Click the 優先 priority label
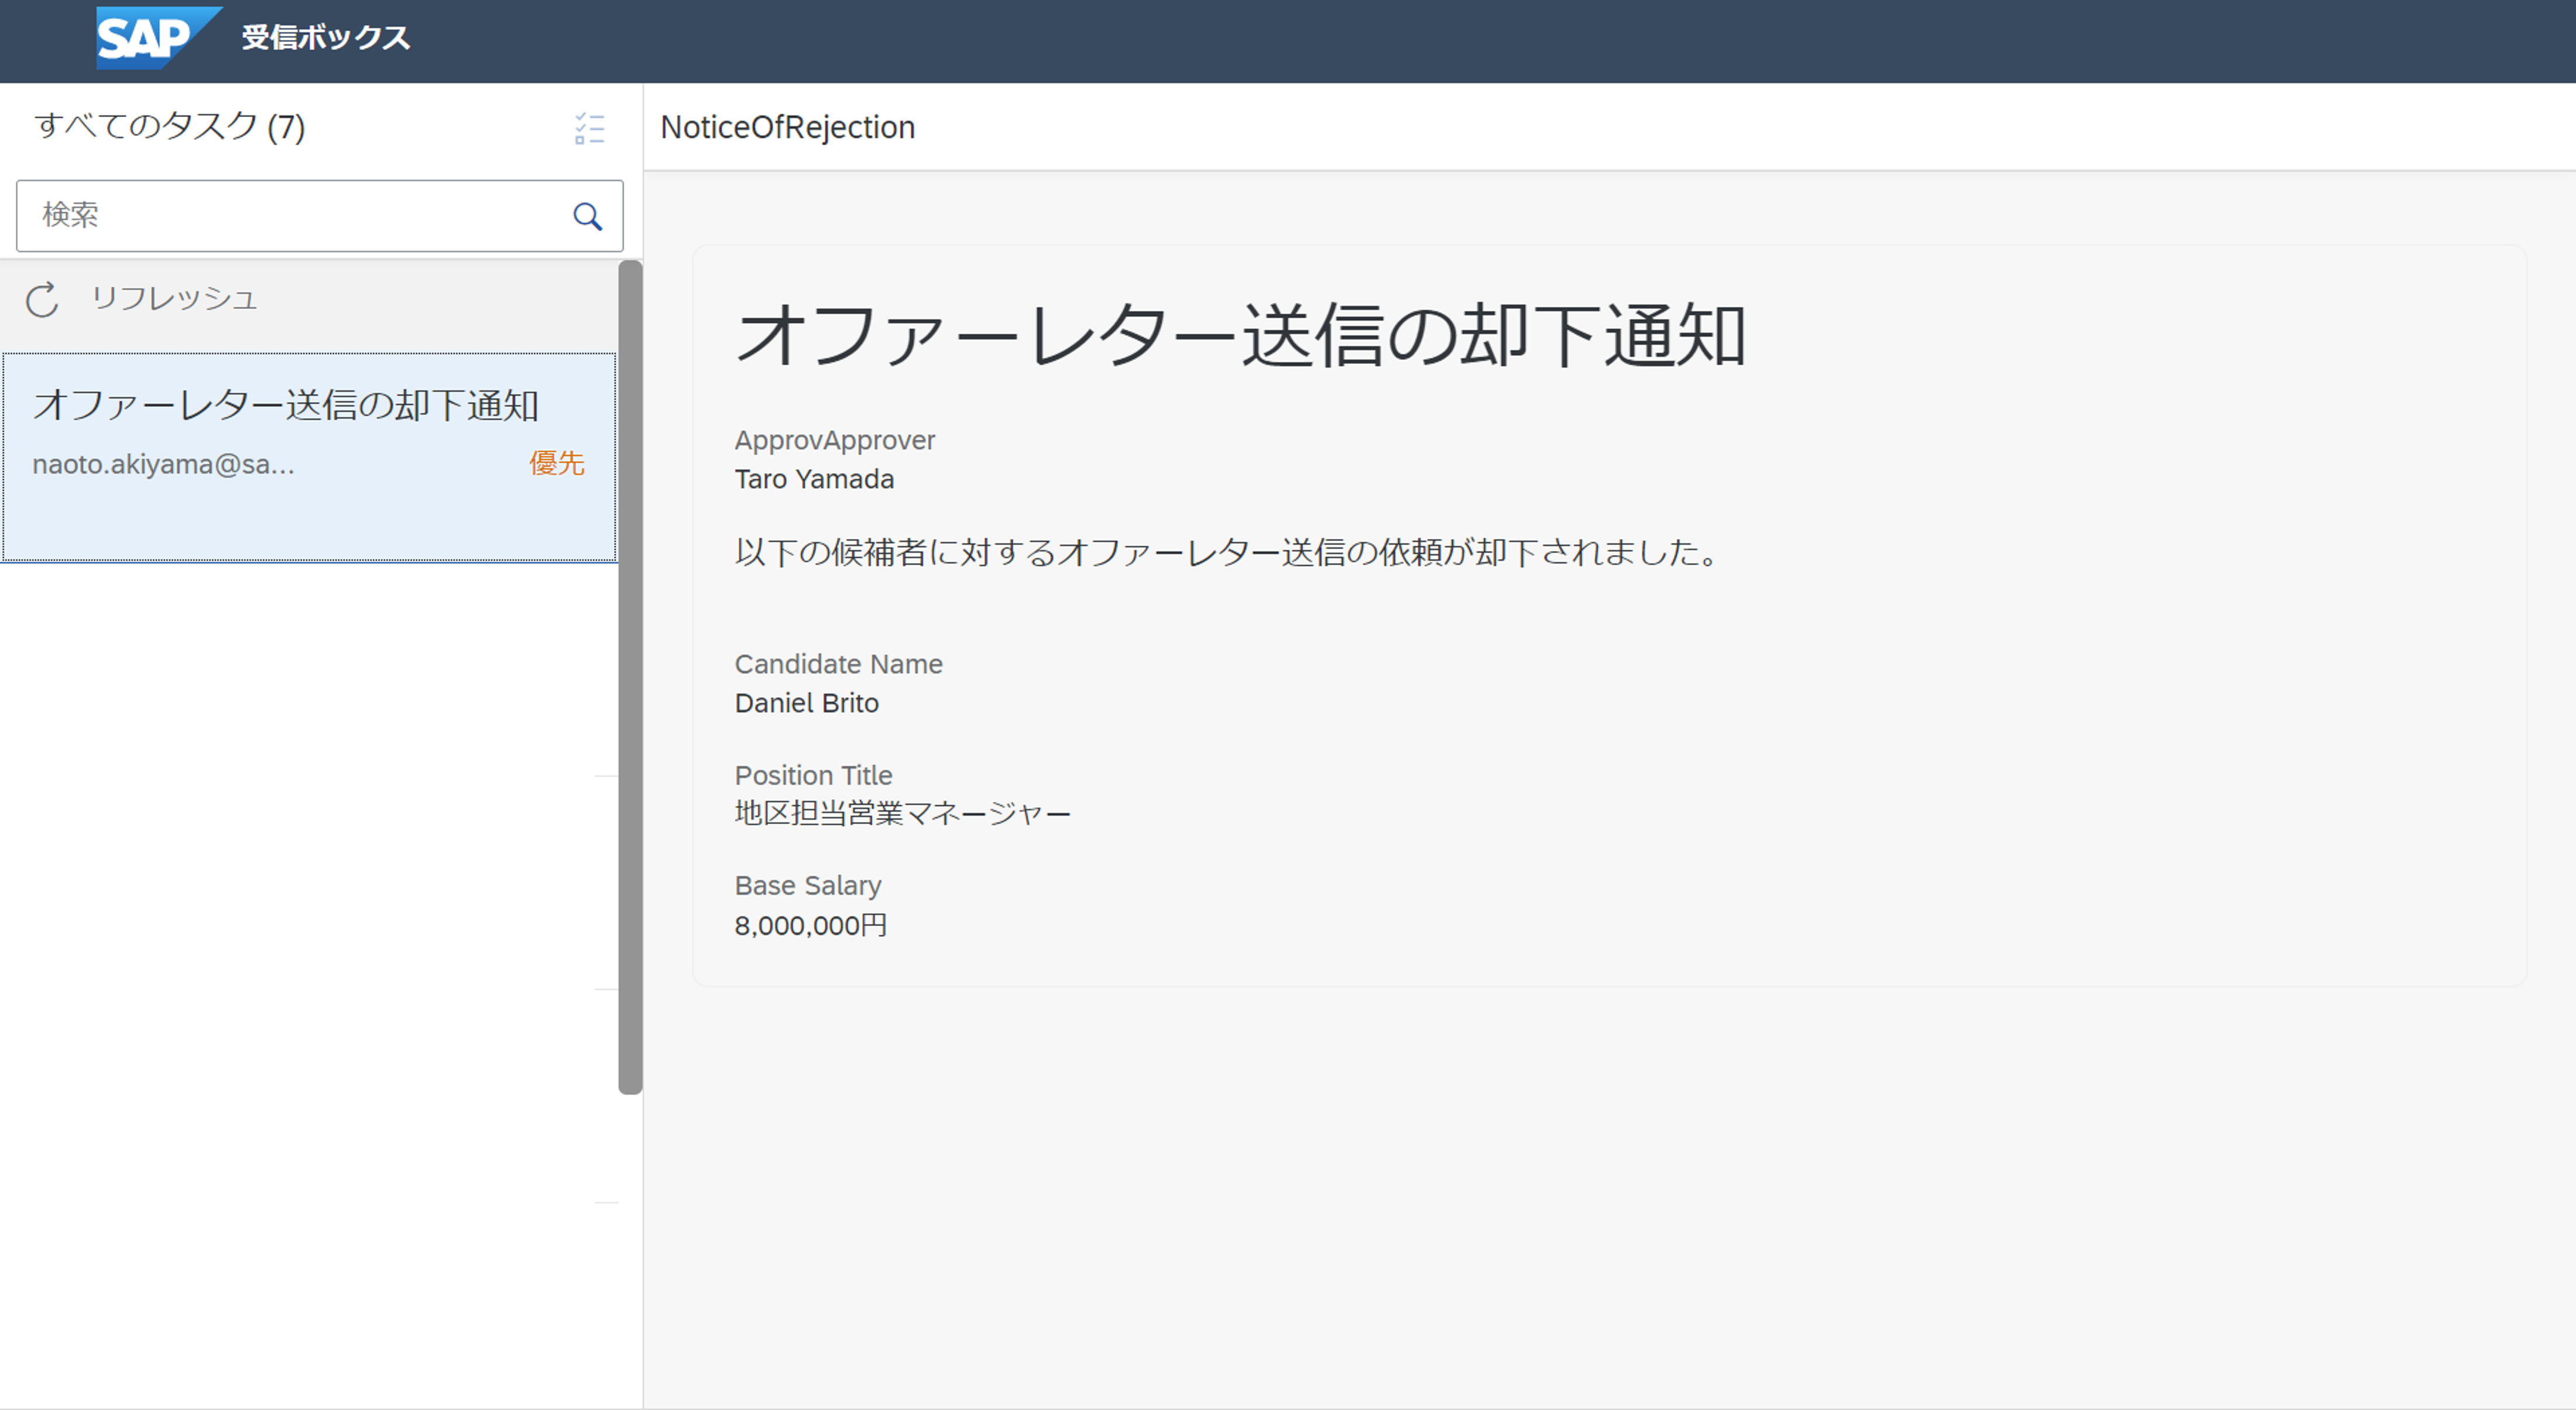Viewport: 2576px width, 1410px height. 557,463
